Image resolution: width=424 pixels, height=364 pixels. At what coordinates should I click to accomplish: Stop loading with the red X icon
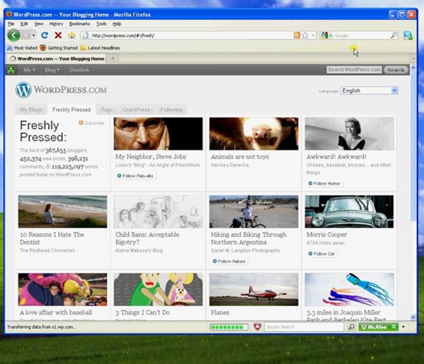(x=58, y=35)
